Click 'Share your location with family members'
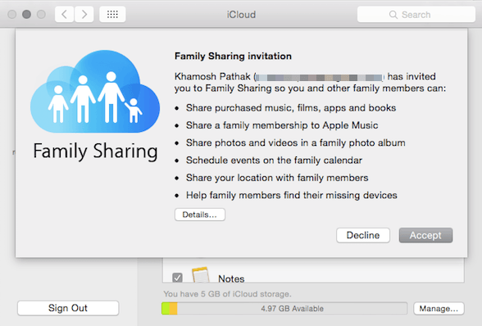The height and width of the screenshot is (326, 482). 277,178
